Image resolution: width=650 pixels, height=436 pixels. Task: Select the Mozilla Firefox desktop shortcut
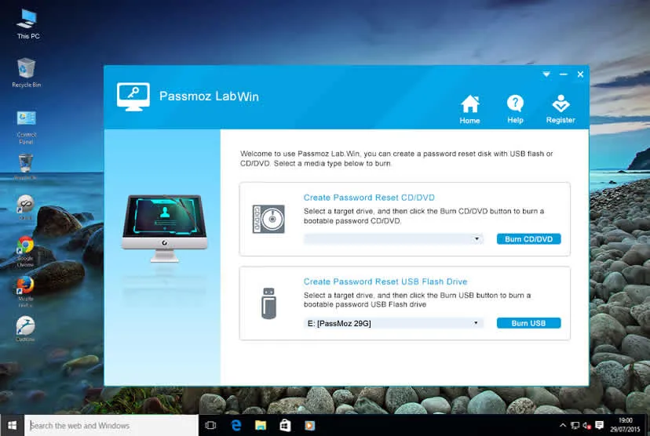coord(25,292)
